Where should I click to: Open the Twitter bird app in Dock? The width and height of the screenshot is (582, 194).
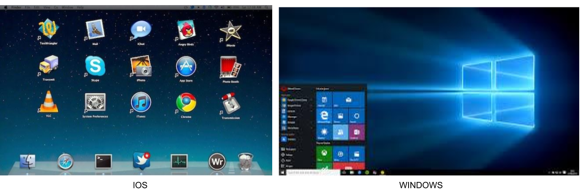point(141,161)
